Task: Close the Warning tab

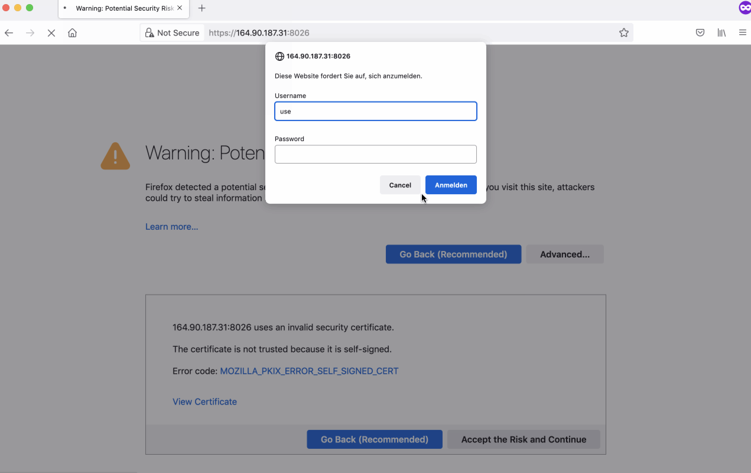Action: point(180,8)
